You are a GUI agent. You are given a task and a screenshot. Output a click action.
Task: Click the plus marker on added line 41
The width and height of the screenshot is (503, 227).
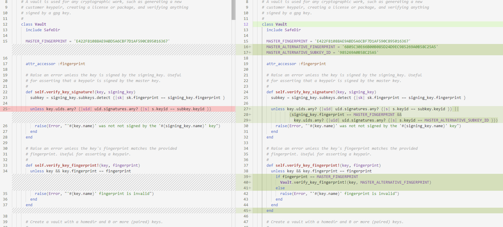click(x=250, y=188)
